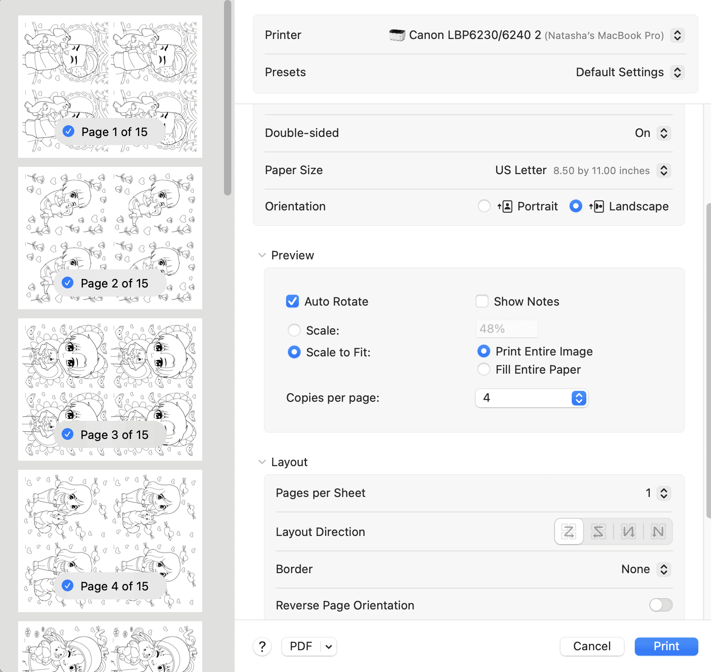The width and height of the screenshot is (711, 672).
Task: Toggle Reverse Page Orientation switch
Action: tap(661, 605)
